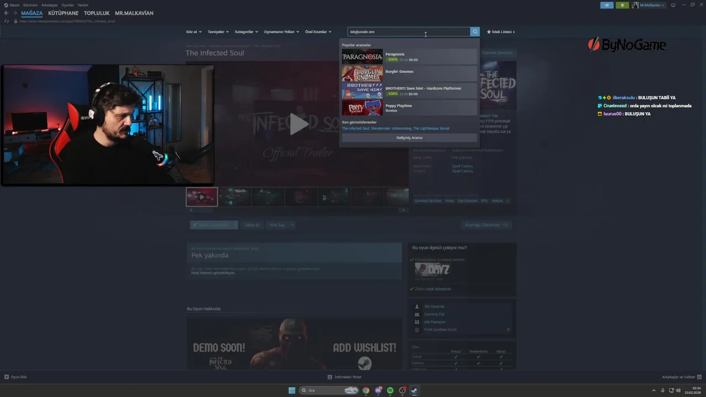Open the announcements megaphone icon
The image size is (706, 397).
click(607, 5)
